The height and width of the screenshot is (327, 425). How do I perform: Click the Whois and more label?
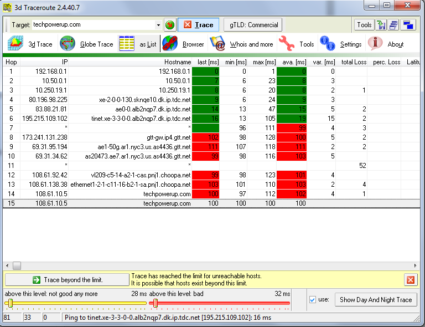coord(251,44)
